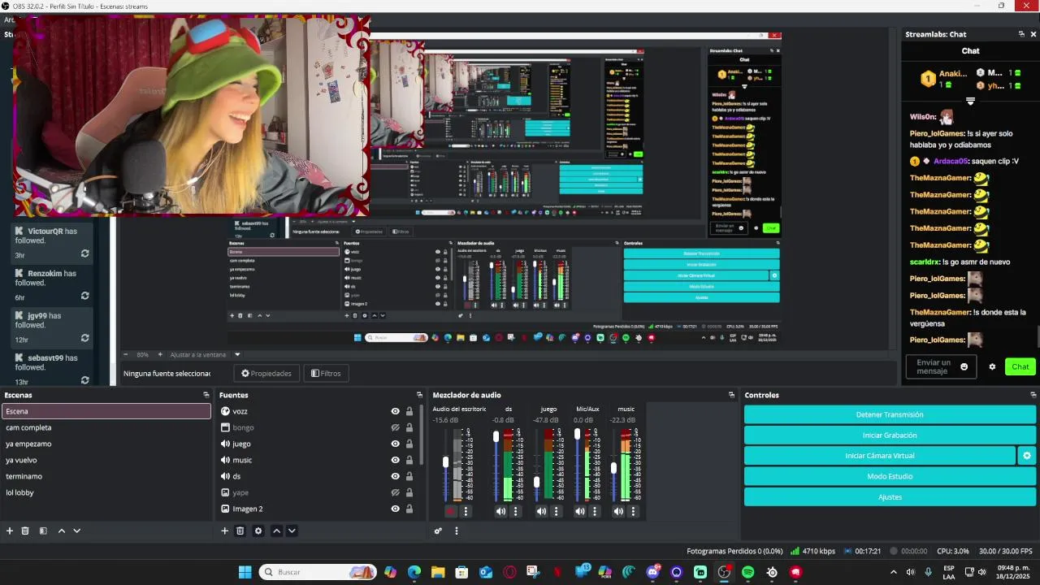Image resolution: width=1040 pixels, height=585 pixels.
Task: Open audio mixer menu beside gears icon
Action: click(x=457, y=531)
